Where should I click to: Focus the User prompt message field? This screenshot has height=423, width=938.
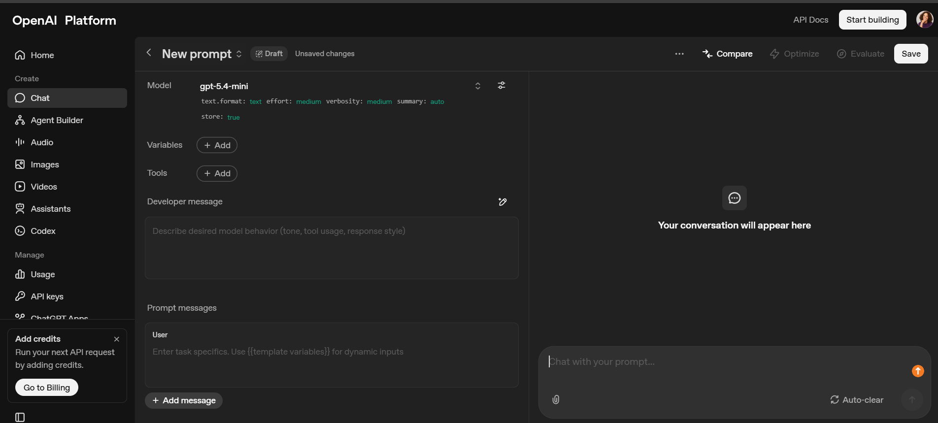(332, 355)
